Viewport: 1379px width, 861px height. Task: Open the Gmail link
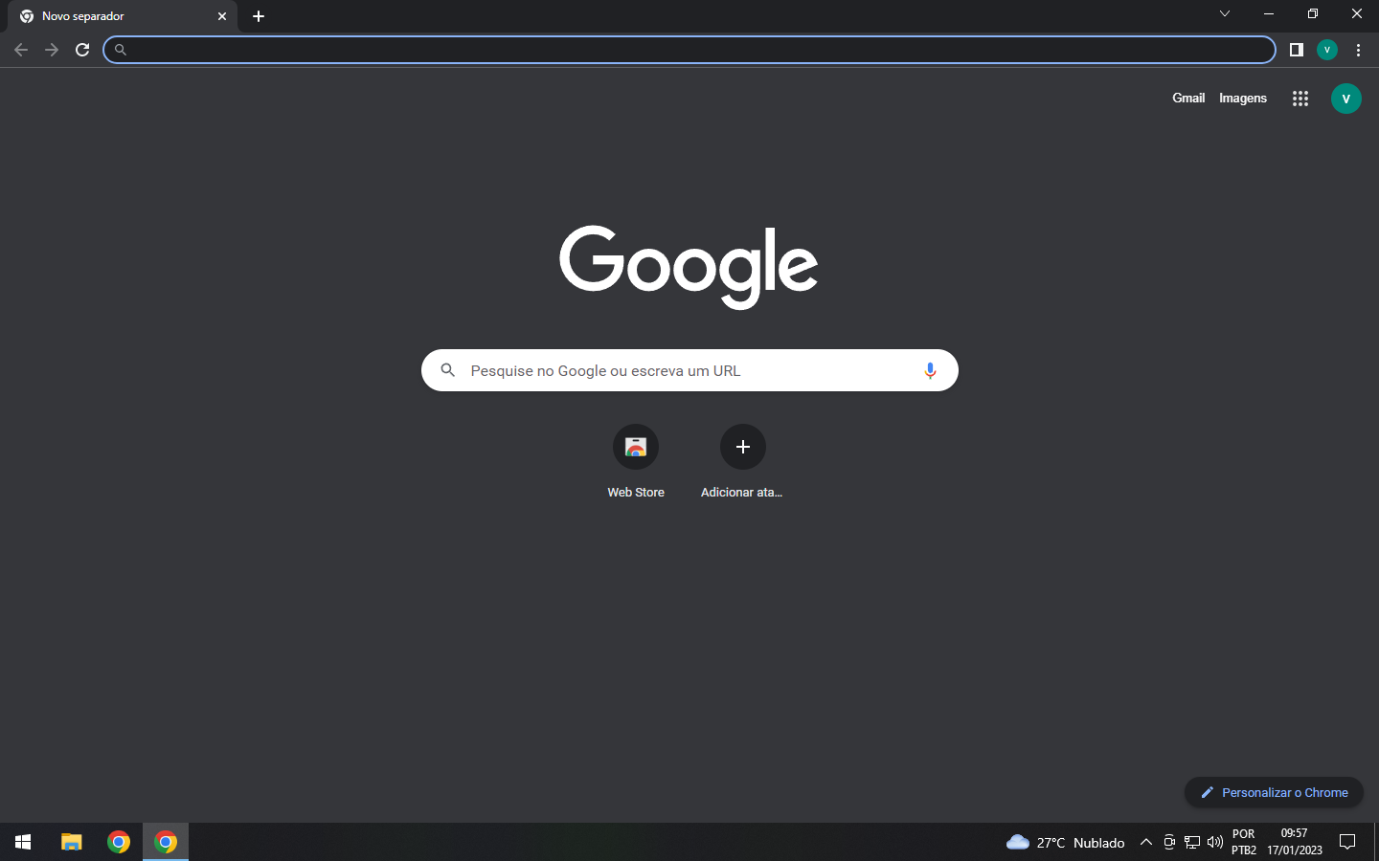[1188, 98]
